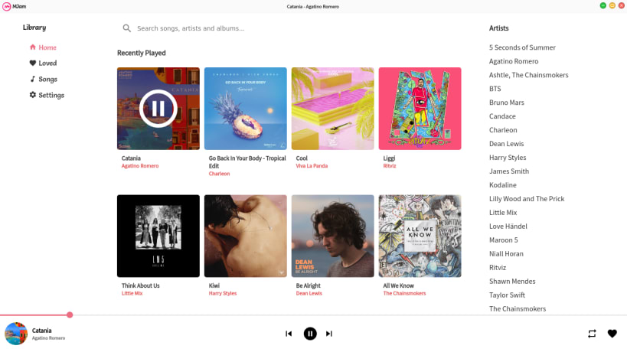Open artist link Viva La Panda
Image resolution: width=627 pixels, height=352 pixels.
312,166
